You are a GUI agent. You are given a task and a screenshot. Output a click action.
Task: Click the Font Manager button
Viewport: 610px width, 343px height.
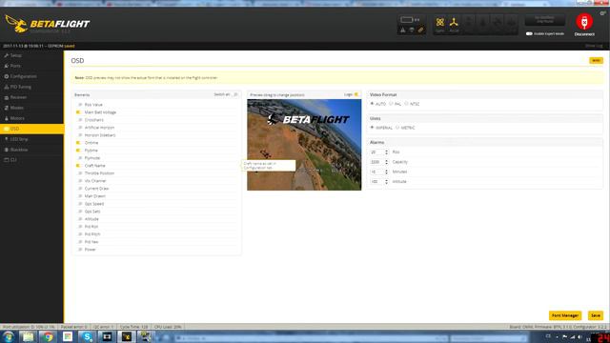click(565, 315)
